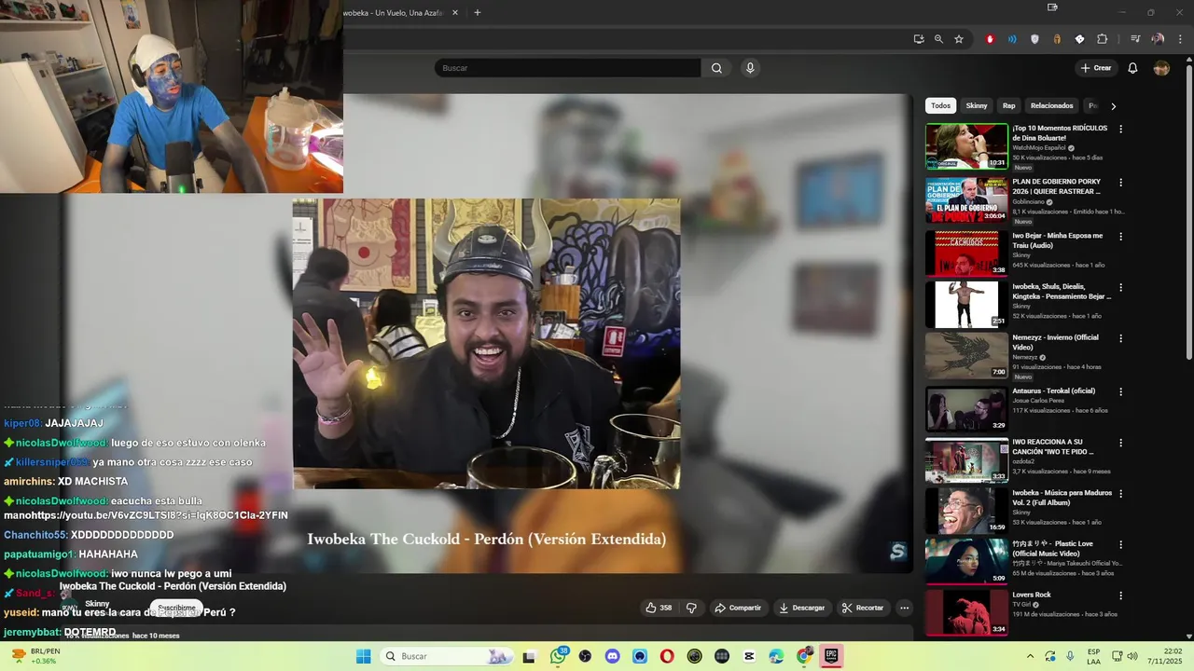Open Plastic Love Official Music Video
Image resolution: width=1194 pixels, height=671 pixels.
[966, 561]
